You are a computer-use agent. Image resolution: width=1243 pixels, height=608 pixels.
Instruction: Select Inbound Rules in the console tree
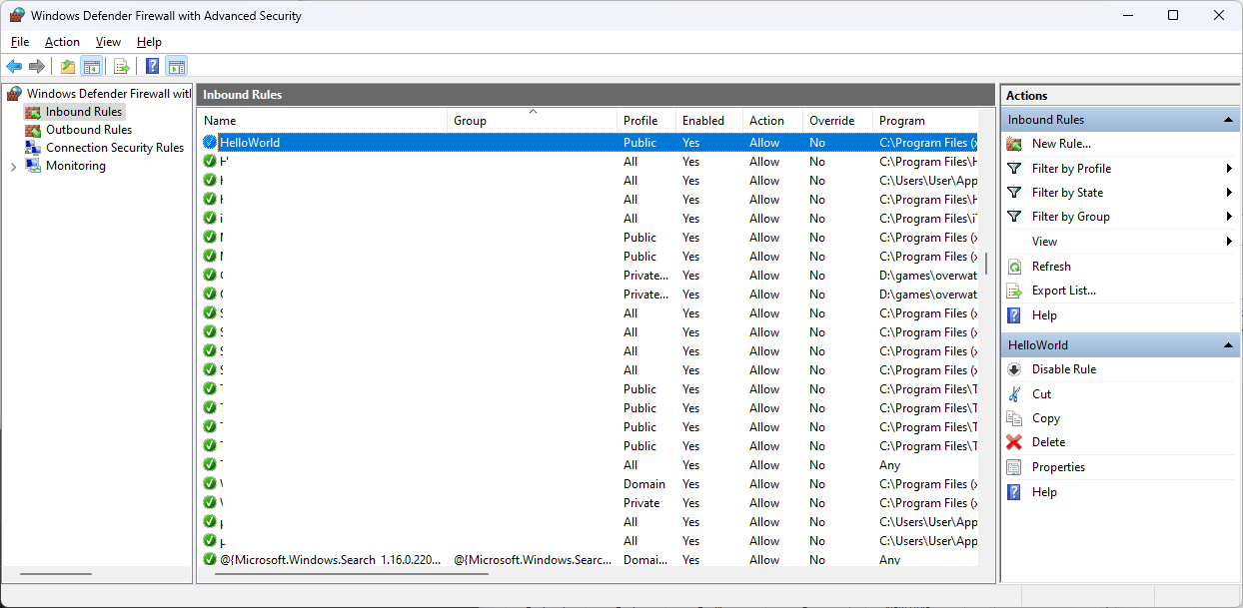click(84, 112)
